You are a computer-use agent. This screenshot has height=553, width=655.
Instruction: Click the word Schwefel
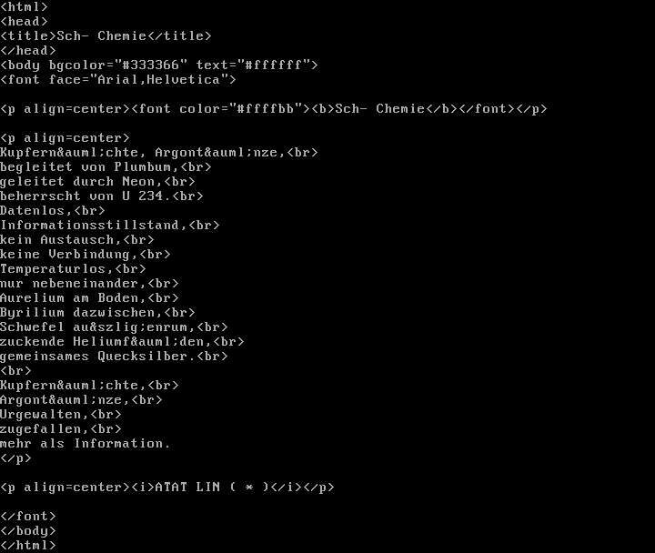[x=29, y=327]
